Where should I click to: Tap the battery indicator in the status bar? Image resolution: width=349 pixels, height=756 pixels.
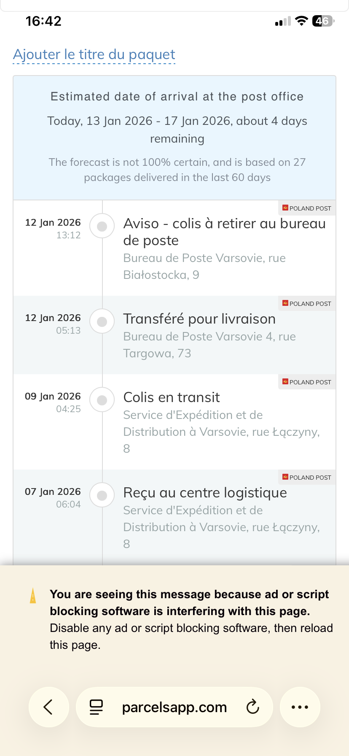click(322, 21)
